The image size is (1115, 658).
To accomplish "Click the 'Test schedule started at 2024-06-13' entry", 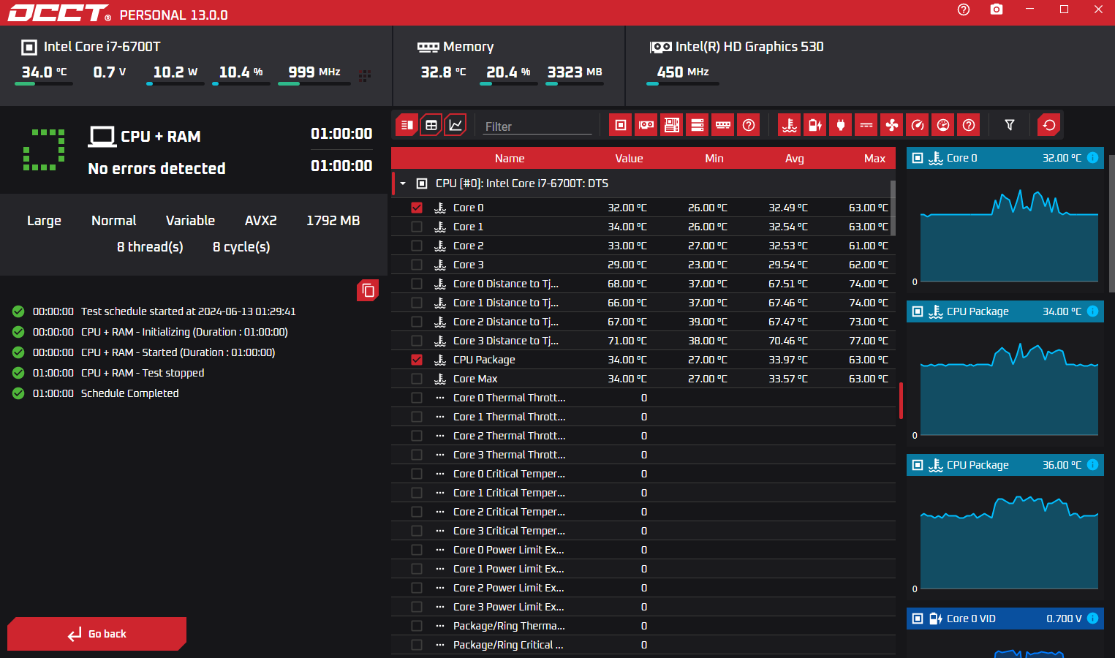I will point(188,311).
